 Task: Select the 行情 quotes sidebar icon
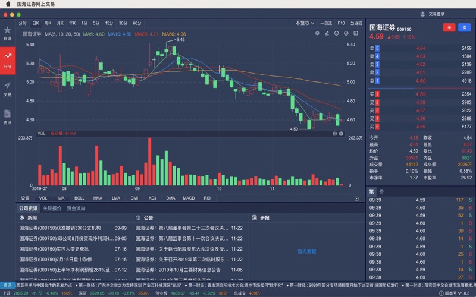point(8,61)
